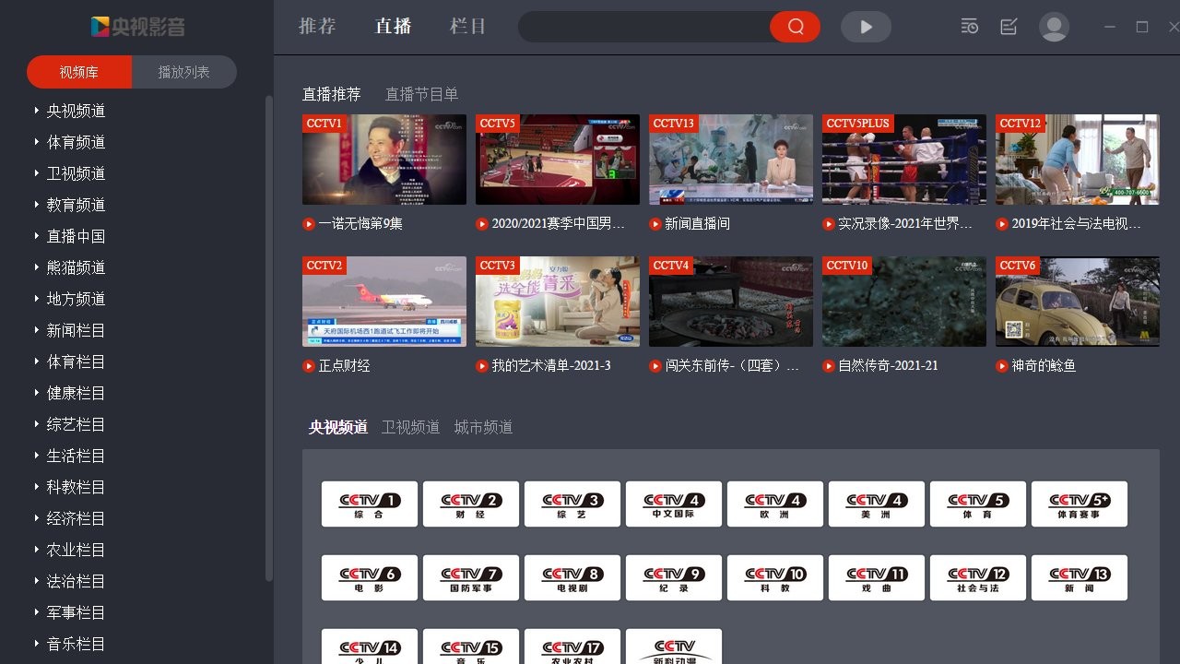Select the CCTV13 新闻 channel logo

click(1079, 577)
